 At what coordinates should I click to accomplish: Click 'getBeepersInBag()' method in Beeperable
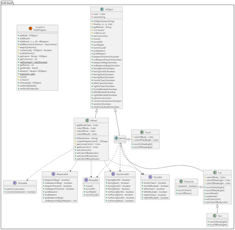pos(54,198)
